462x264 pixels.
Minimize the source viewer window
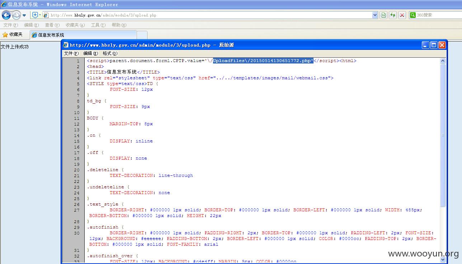click(425, 45)
